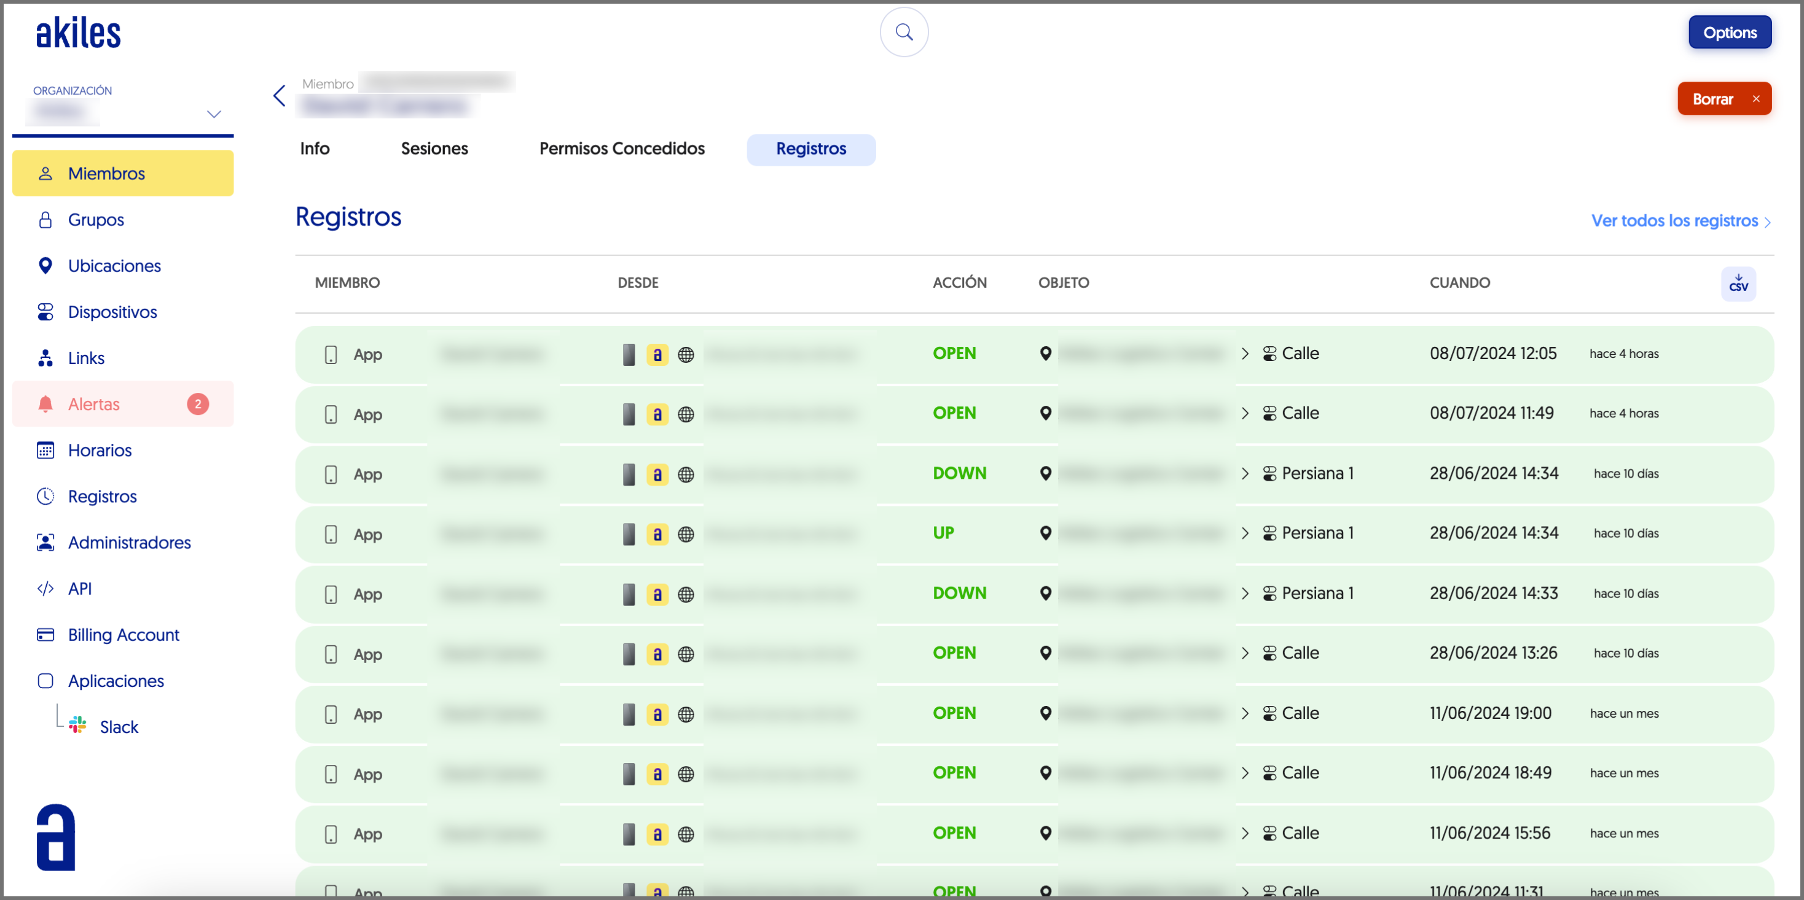
Task: Click the Alertas bell icon
Action: click(x=45, y=404)
